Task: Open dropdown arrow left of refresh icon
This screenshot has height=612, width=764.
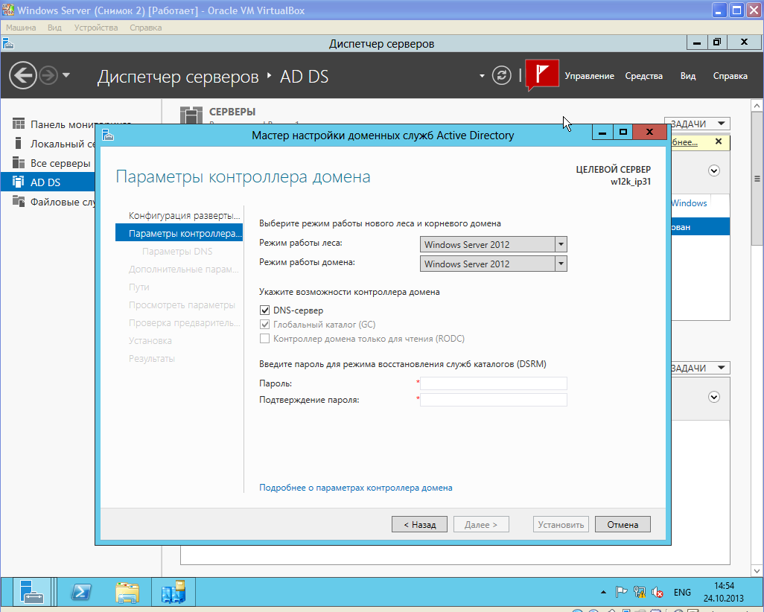Action: (x=481, y=76)
